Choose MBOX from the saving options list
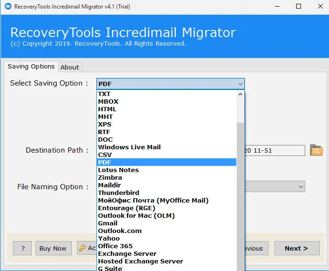This screenshot has width=329, height=271. point(108,101)
